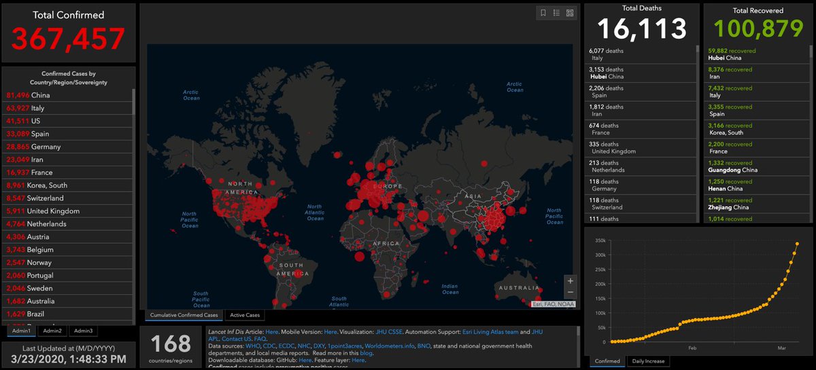This screenshot has height=370, width=816.
Task: Open the 1point3acres link
Action: pos(345,346)
